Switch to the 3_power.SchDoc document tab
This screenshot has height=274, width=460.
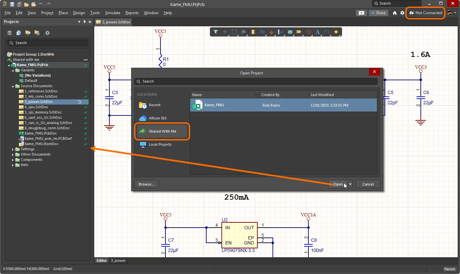tap(114, 22)
